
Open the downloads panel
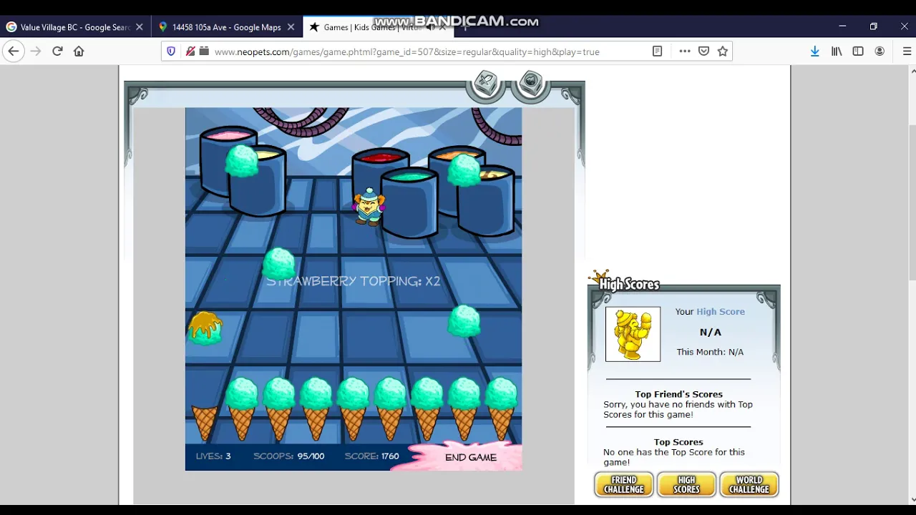[814, 51]
